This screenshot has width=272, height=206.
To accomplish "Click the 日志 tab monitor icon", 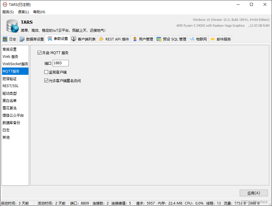I will (x=5, y=39).
